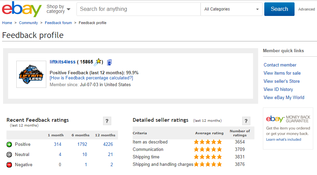
Task: Open the Advanced search link
Action: click(306, 9)
